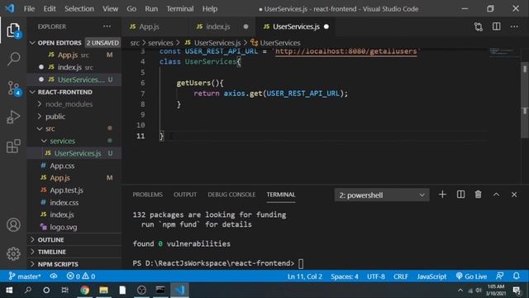The height and width of the screenshot is (298, 529).
Task: Switch to Debug Console panel tab
Action: tap(231, 195)
